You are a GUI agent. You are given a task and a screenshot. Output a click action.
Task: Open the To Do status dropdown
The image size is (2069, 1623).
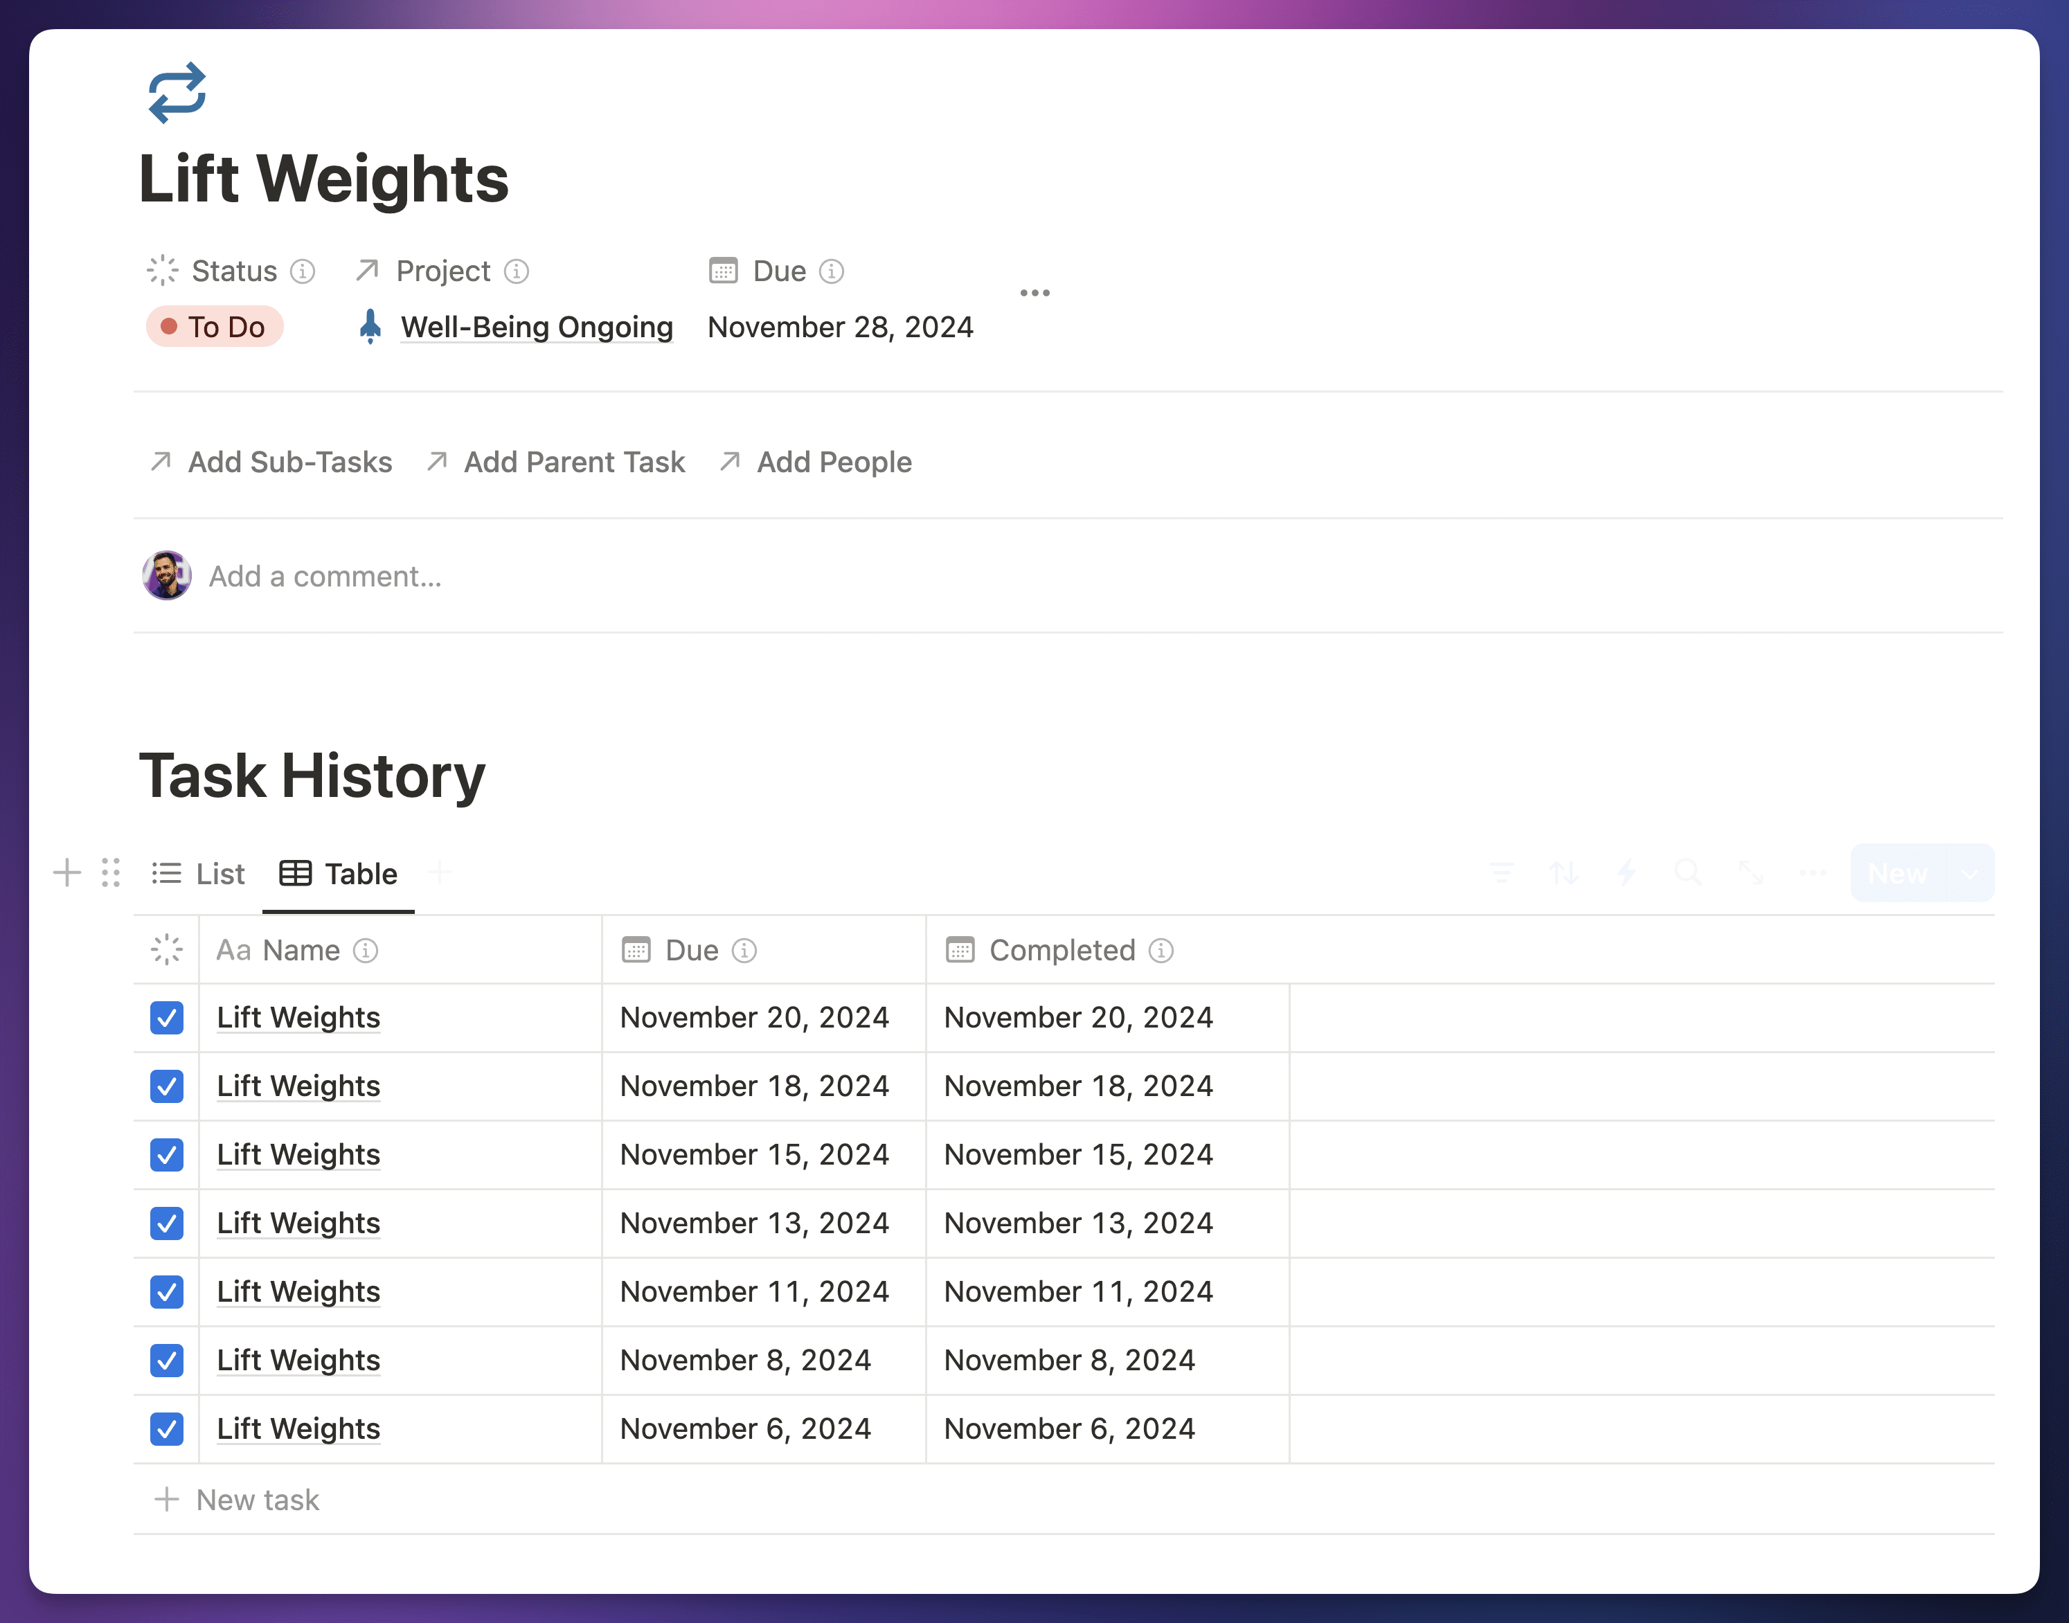click(215, 327)
